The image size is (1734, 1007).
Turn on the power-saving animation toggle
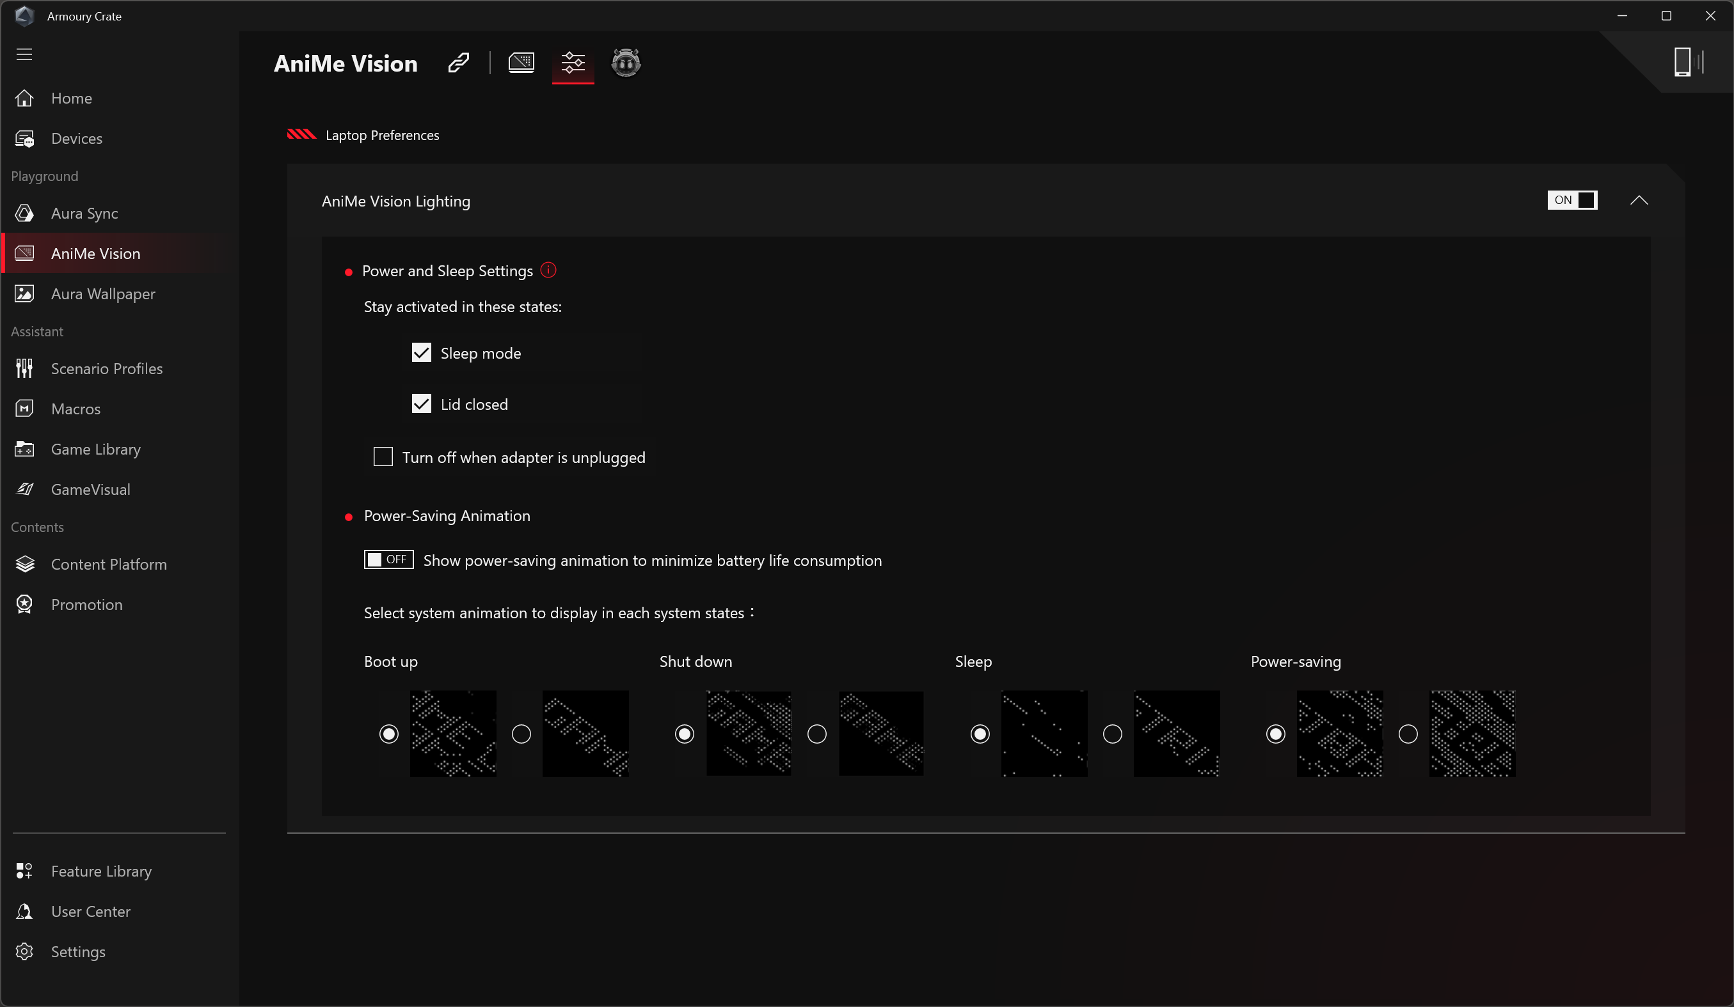pyautogui.click(x=388, y=559)
